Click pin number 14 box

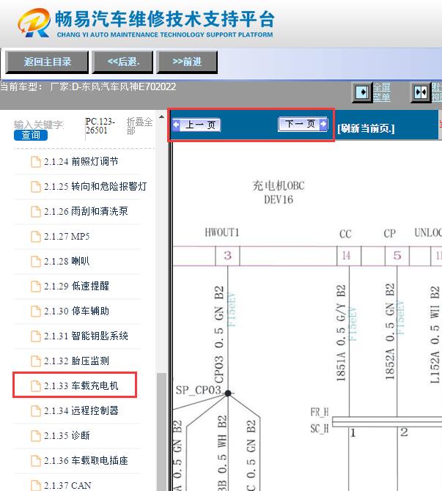pos(349,256)
